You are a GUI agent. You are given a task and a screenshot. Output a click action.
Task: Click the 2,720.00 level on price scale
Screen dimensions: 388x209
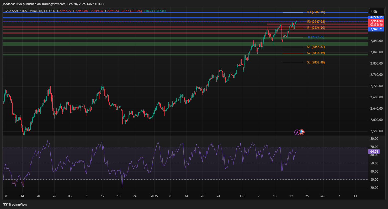[x=376, y=86]
